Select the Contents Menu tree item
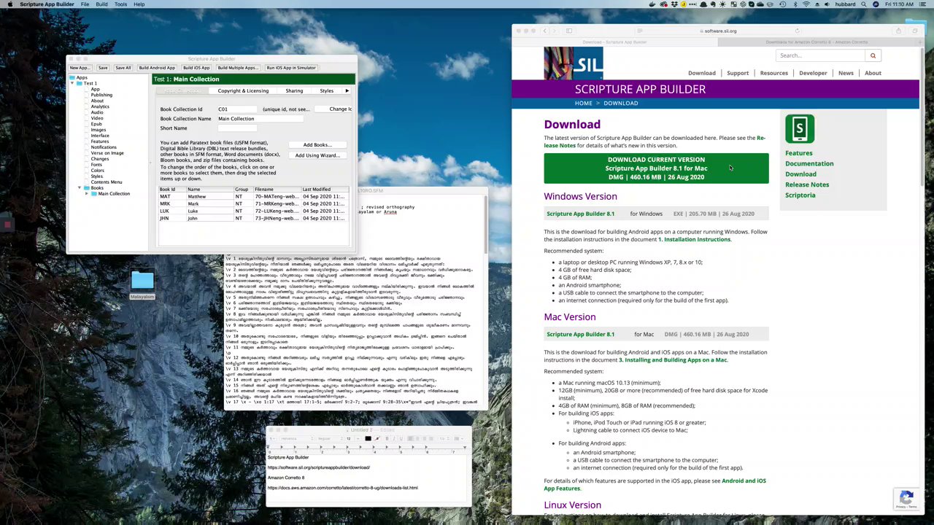 pyautogui.click(x=107, y=182)
